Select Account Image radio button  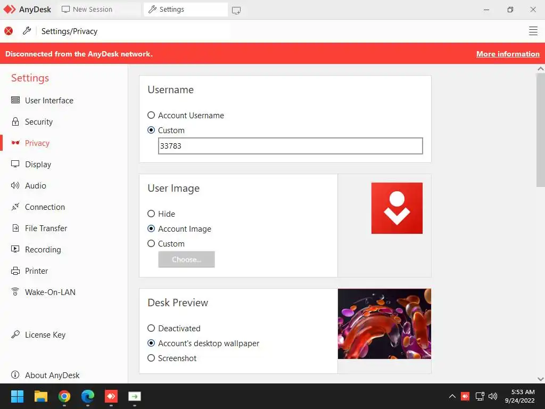pos(151,228)
